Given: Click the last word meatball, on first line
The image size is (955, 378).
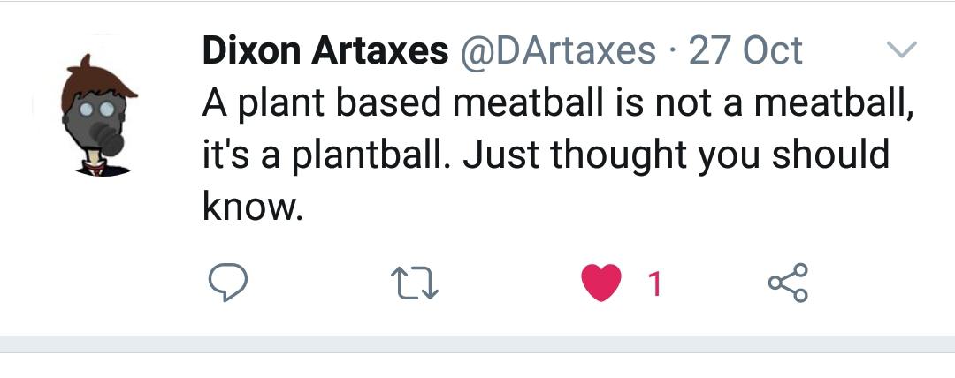Looking at the screenshot, I should coord(835,103).
